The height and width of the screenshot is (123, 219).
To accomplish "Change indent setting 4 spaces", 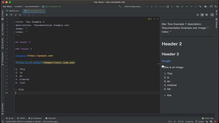I will tap(189, 122).
